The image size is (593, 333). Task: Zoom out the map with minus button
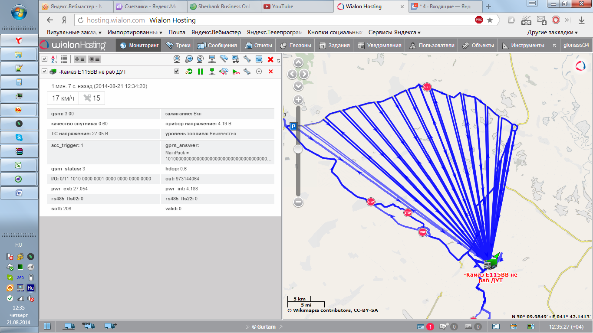tap(298, 202)
